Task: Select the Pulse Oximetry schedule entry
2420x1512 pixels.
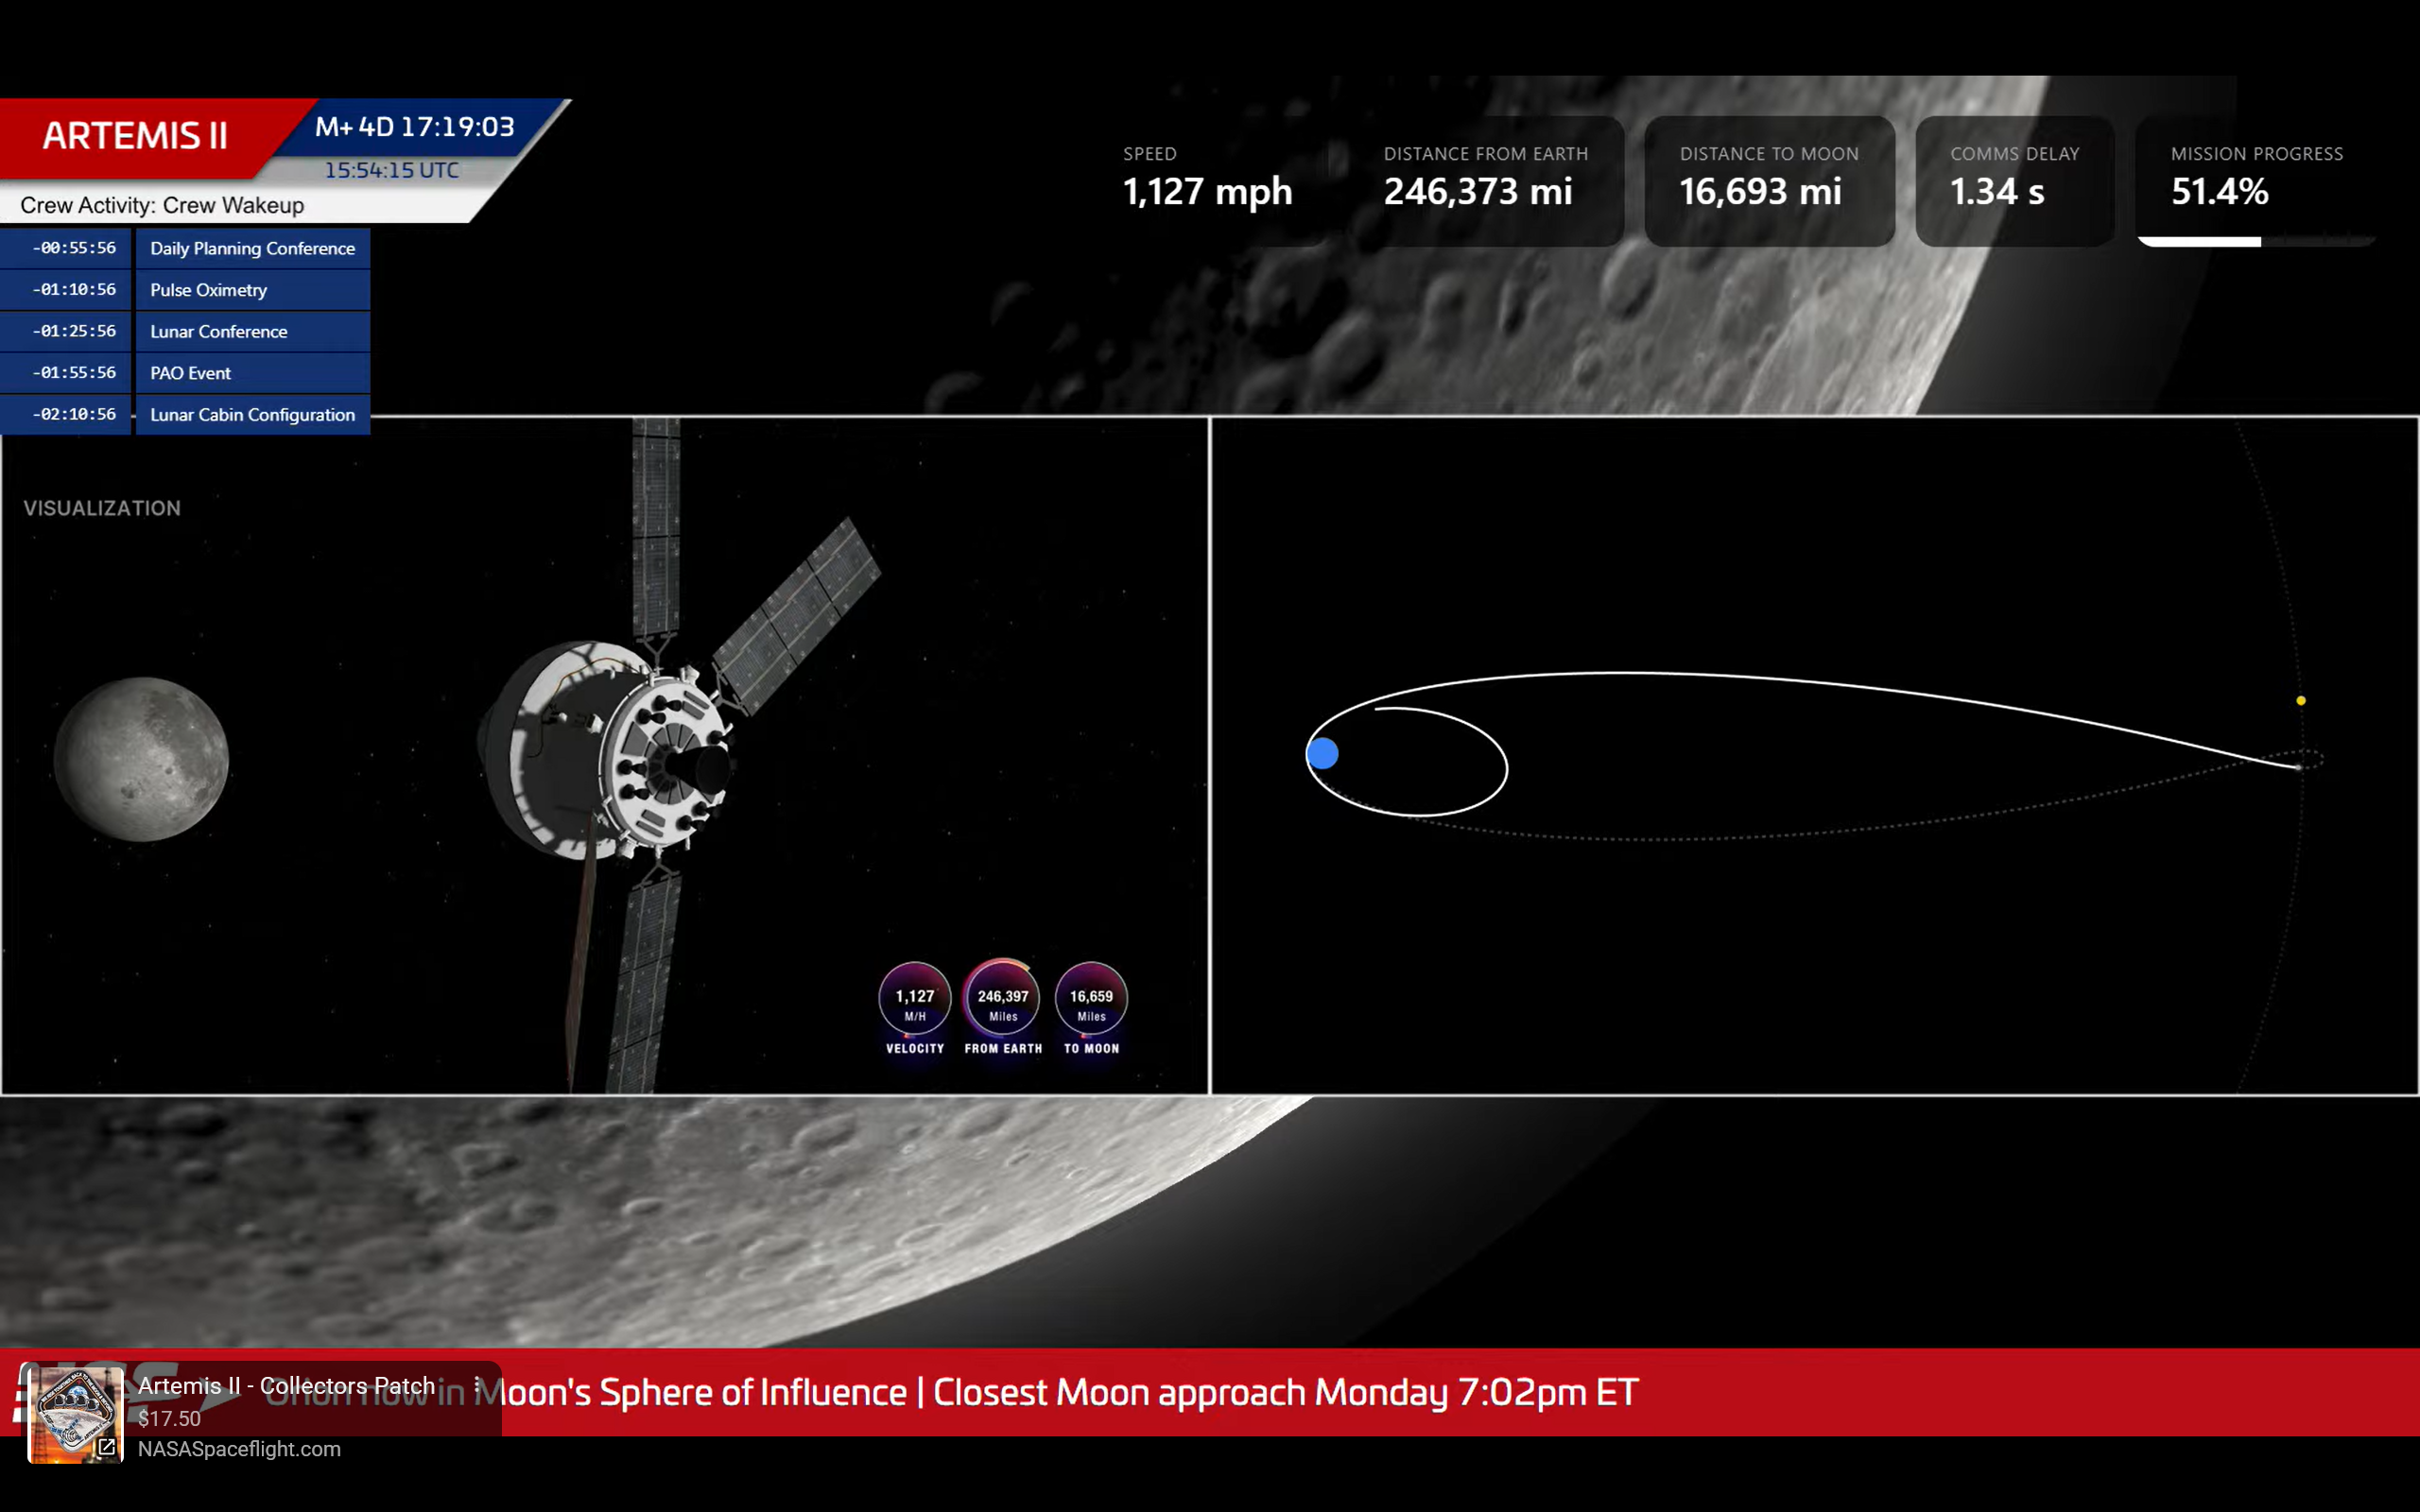Action: (252, 290)
